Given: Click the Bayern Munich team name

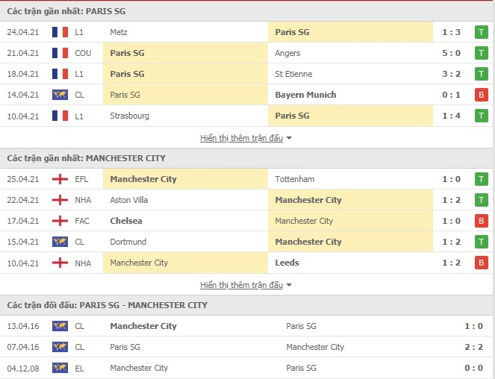Looking at the screenshot, I should click(305, 95).
